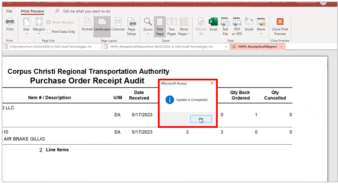Open the Columns layout option

[x=118, y=25]
